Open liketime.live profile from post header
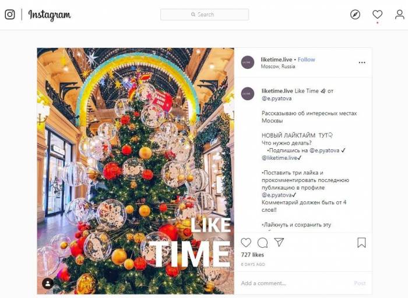Image resolution: width=408 pixels, height=298 pixels. [x=277, y=59]
